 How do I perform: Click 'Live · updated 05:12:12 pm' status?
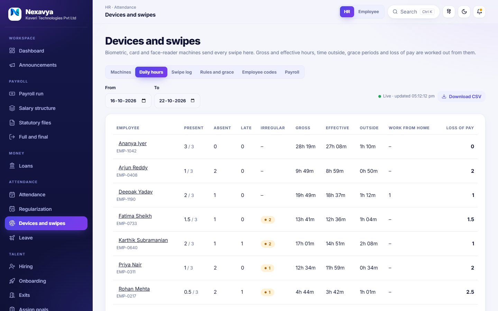[x=406, y=96]
